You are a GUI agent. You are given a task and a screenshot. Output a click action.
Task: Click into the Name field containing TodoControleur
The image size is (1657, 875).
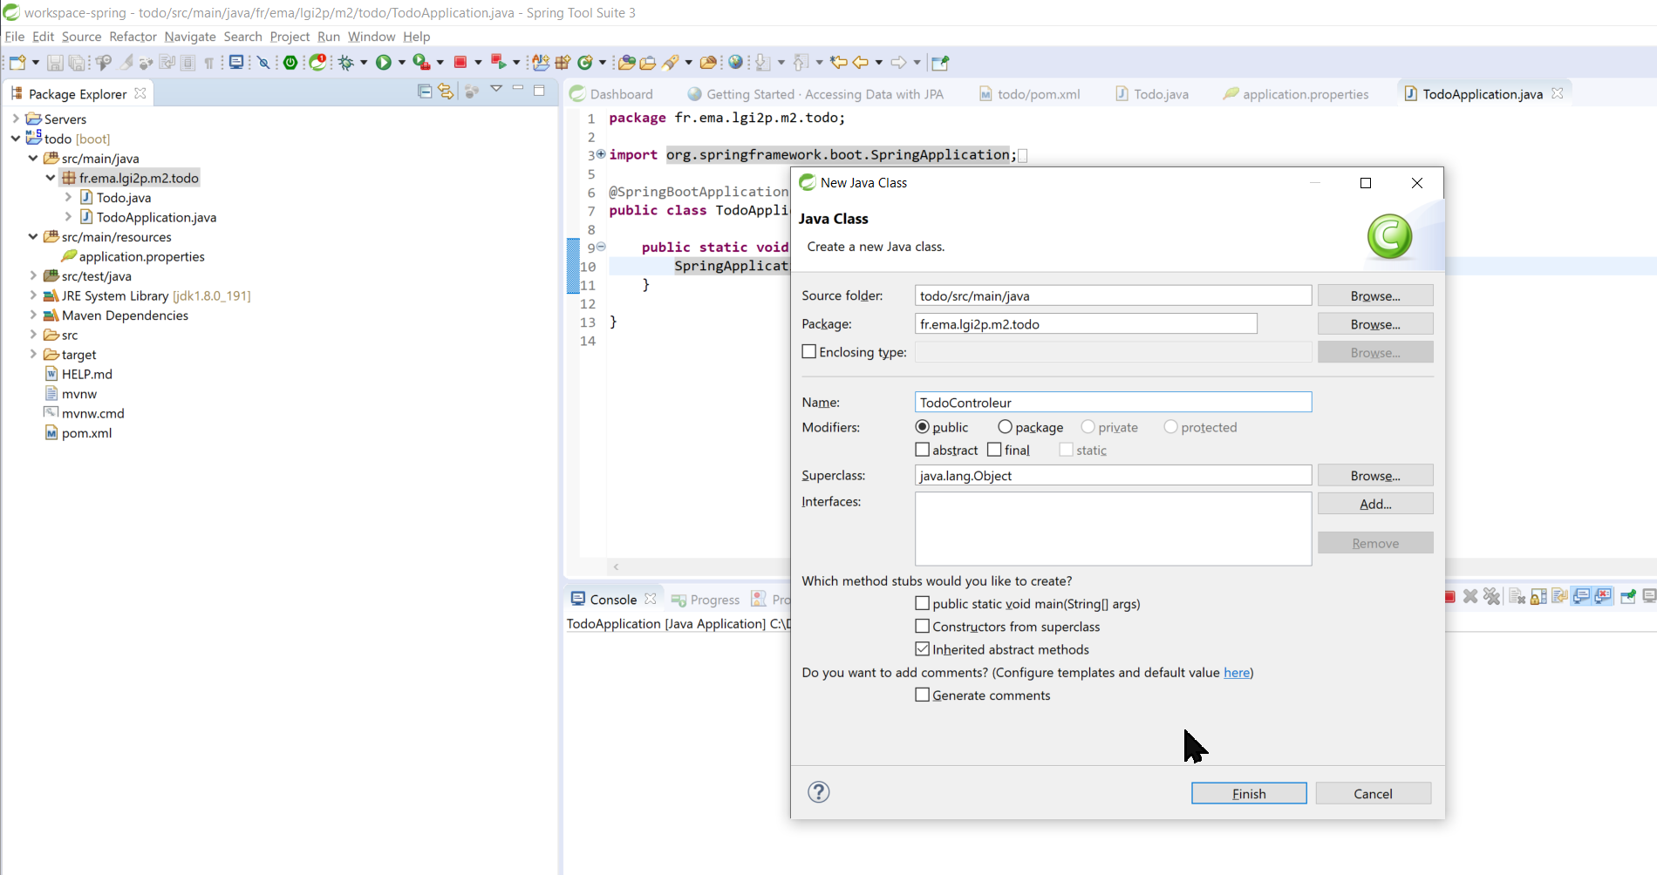coord(1113,402)
